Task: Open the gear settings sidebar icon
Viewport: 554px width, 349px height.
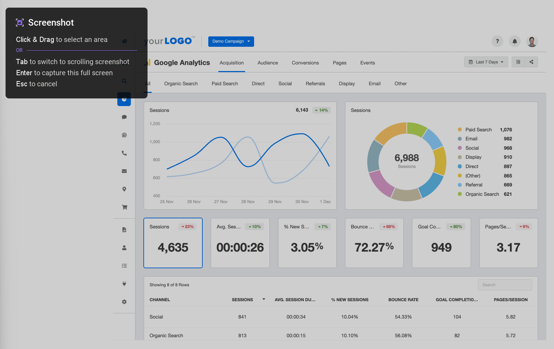Action: [x=124, y=302]
